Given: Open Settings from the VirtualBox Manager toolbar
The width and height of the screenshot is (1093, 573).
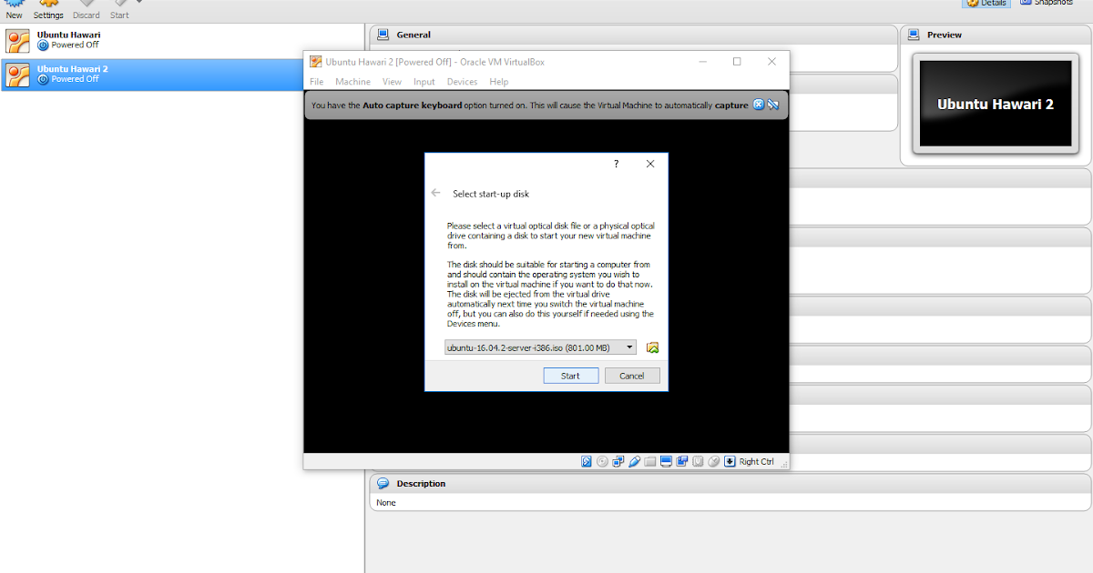Looking at the screenshot, I should pyautogui.click(x=48, y=10).
